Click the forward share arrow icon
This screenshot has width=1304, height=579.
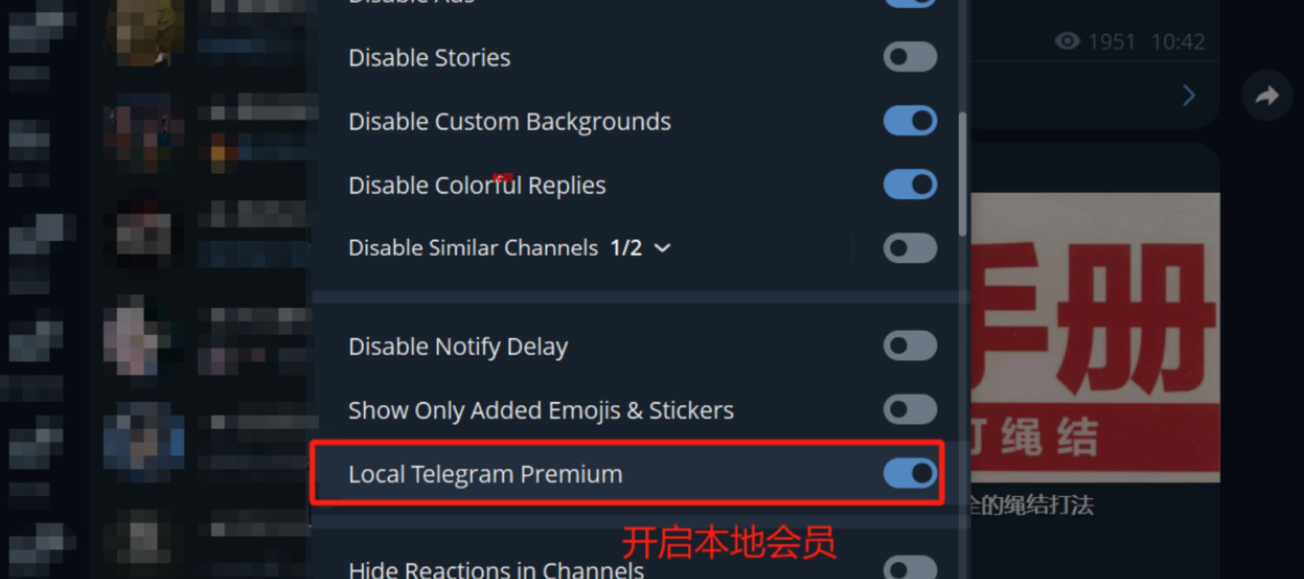pos(1267,96)
